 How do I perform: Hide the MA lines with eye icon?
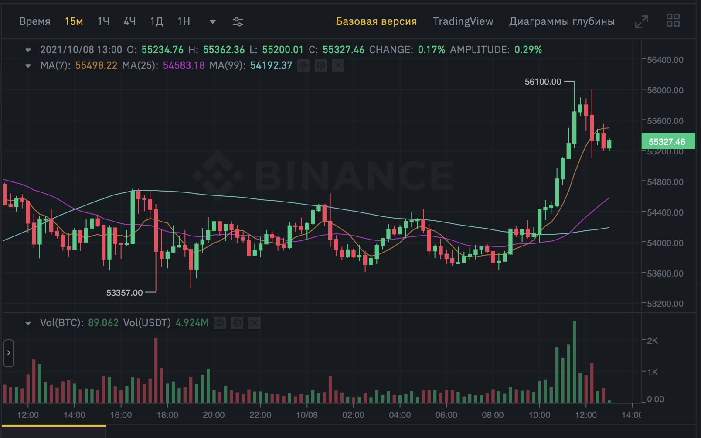click(x=303, y=65)
